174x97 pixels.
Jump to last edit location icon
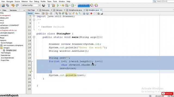[43, 13]
